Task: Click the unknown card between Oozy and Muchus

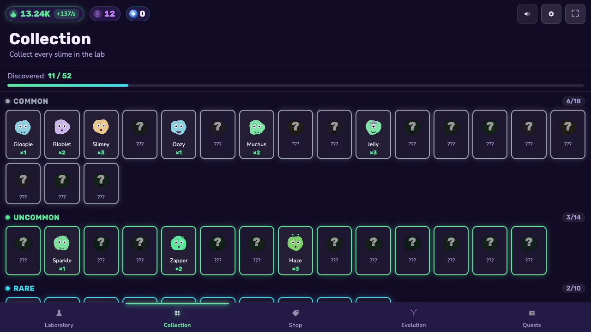Action: pyautogui.click(x=217, y=134)
